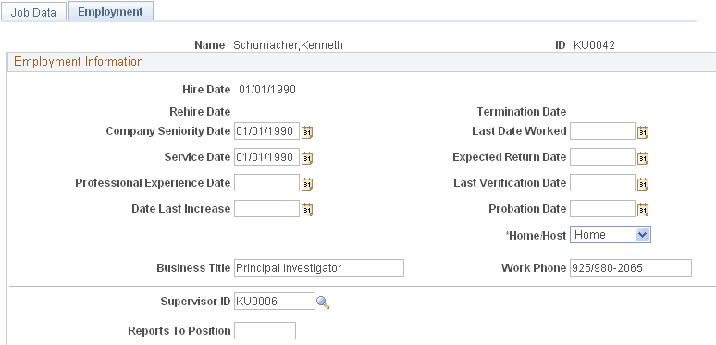Image resolution: width=716 pixels, height=345 pixels.
Task: Open calendar for Probation Date
Action: click(643, 210)
